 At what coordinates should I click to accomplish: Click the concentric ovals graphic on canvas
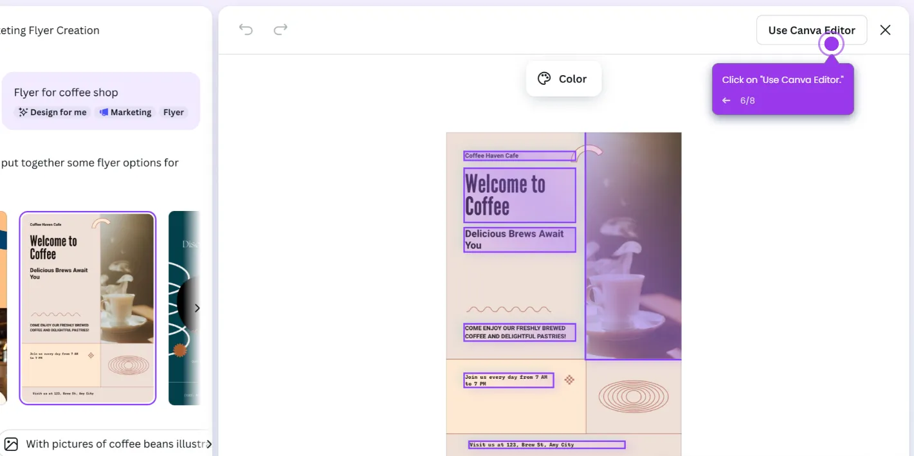pyautogui.click(x=634, y=397)
